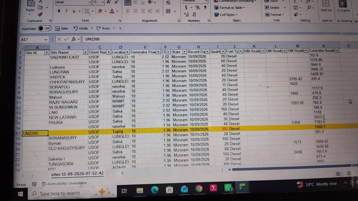Open the Name Box dropdown
Viewport: 358px width, 201px height.
46,40
